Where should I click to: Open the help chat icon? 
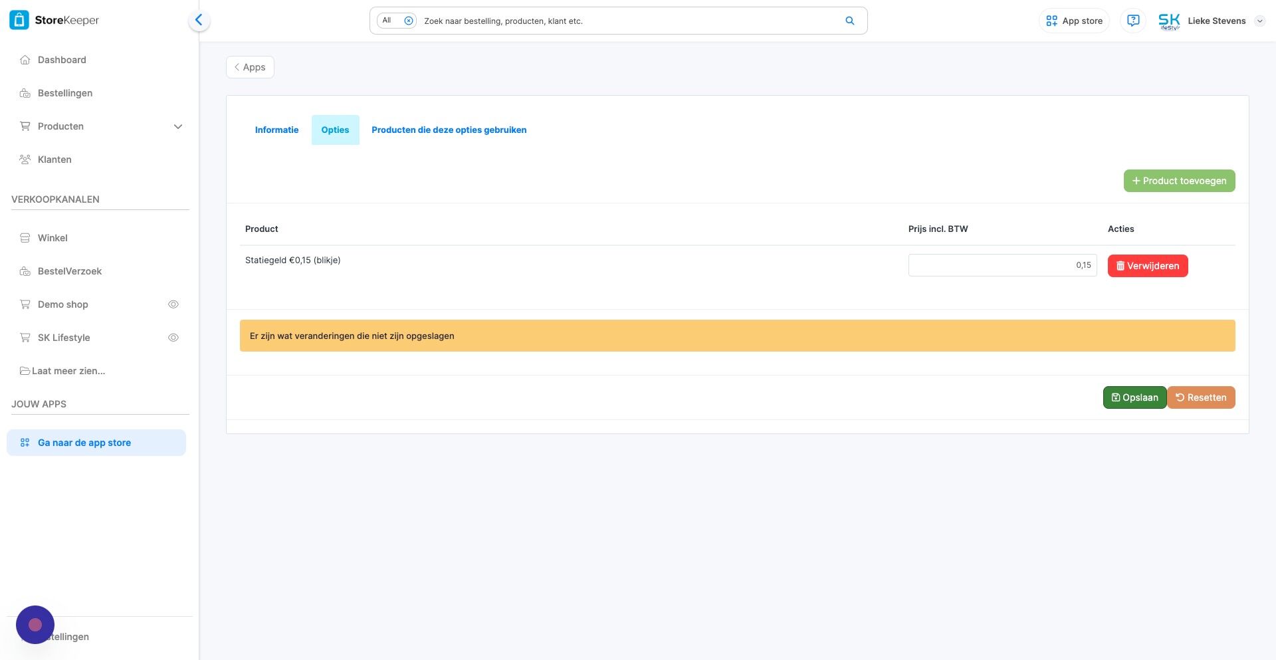pyautogui.click(x=1133, y=21)
